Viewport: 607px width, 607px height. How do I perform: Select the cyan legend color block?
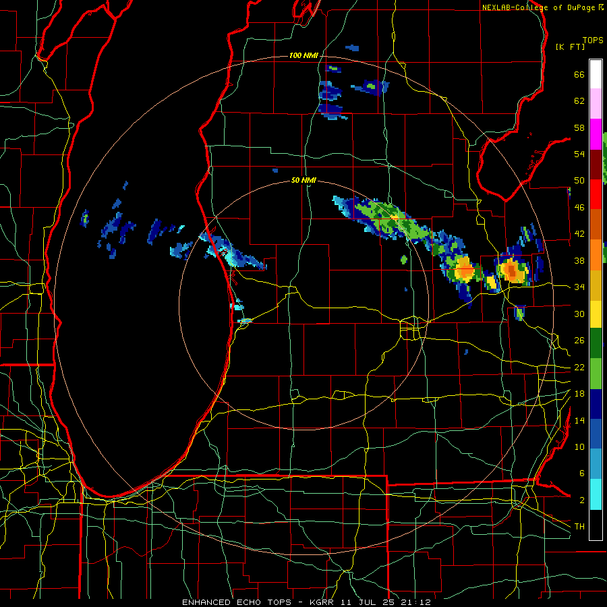point(596,494)
